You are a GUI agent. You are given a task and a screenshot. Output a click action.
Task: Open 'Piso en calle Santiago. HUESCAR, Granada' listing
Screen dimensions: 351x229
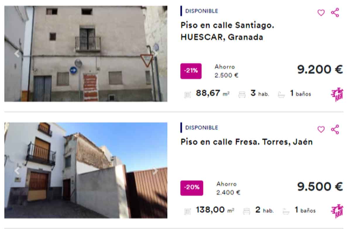click(227, 31)
